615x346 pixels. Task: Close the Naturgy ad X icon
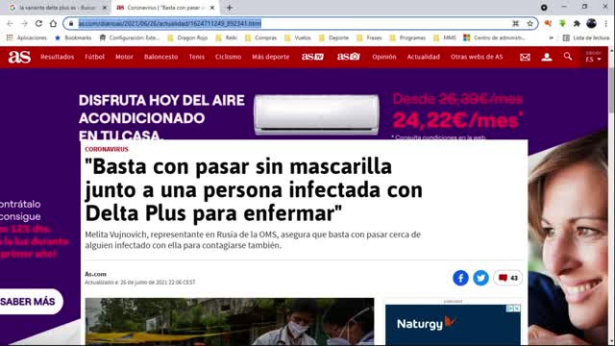point(517,309)
